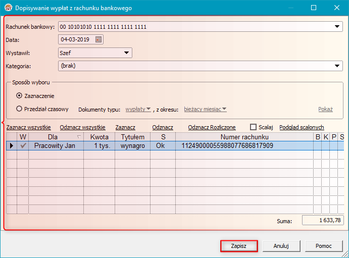
Task: Select the Pracowity Jan cell
Action: click(x=56, y=146)
